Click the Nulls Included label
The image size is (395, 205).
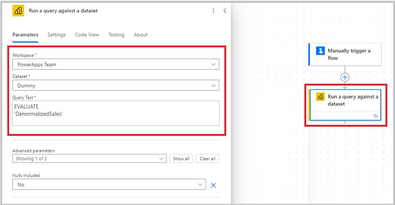coord(26,176)
